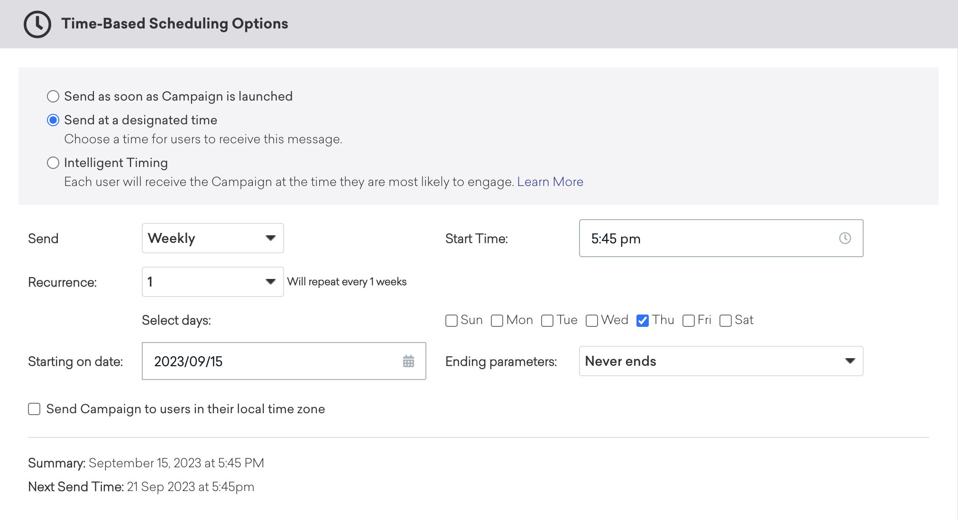Enable sending in users' local time zone
This screenshot has height=519, width=958.
point(34,409)
